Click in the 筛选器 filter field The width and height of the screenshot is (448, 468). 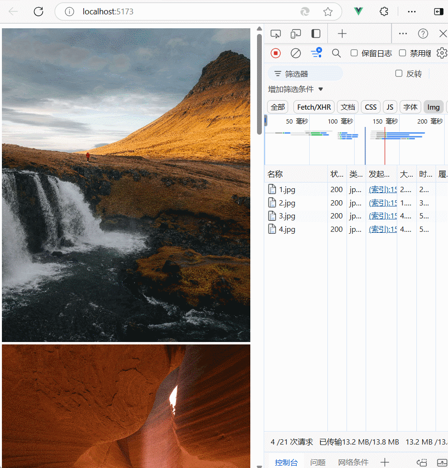tap(305, 74)
